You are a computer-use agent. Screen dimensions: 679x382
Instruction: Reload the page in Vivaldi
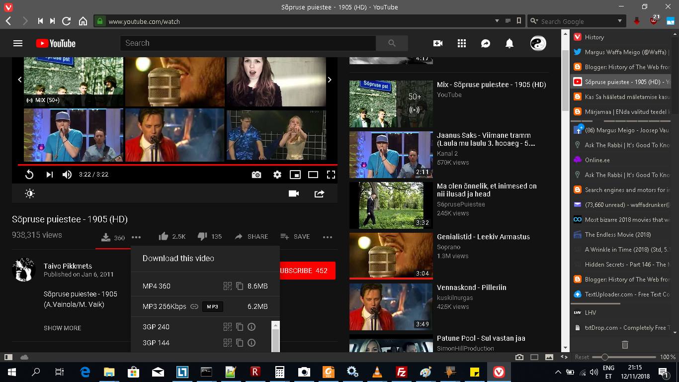[x=66, y=21]
